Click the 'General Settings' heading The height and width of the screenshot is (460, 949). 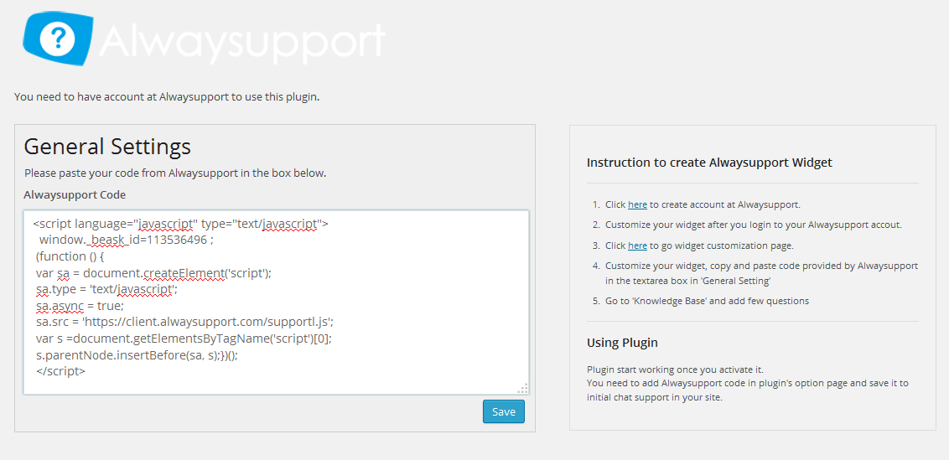coord(107,146)
